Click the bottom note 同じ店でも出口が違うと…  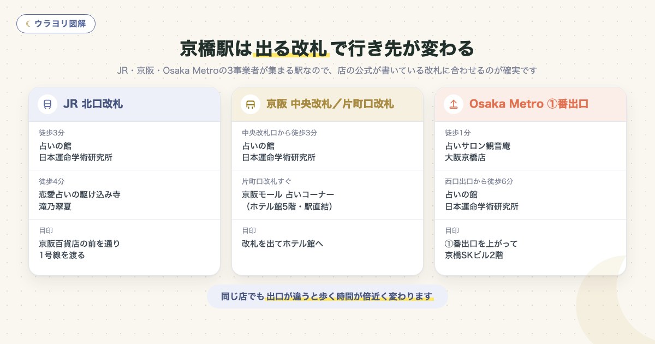coord(327,296)
